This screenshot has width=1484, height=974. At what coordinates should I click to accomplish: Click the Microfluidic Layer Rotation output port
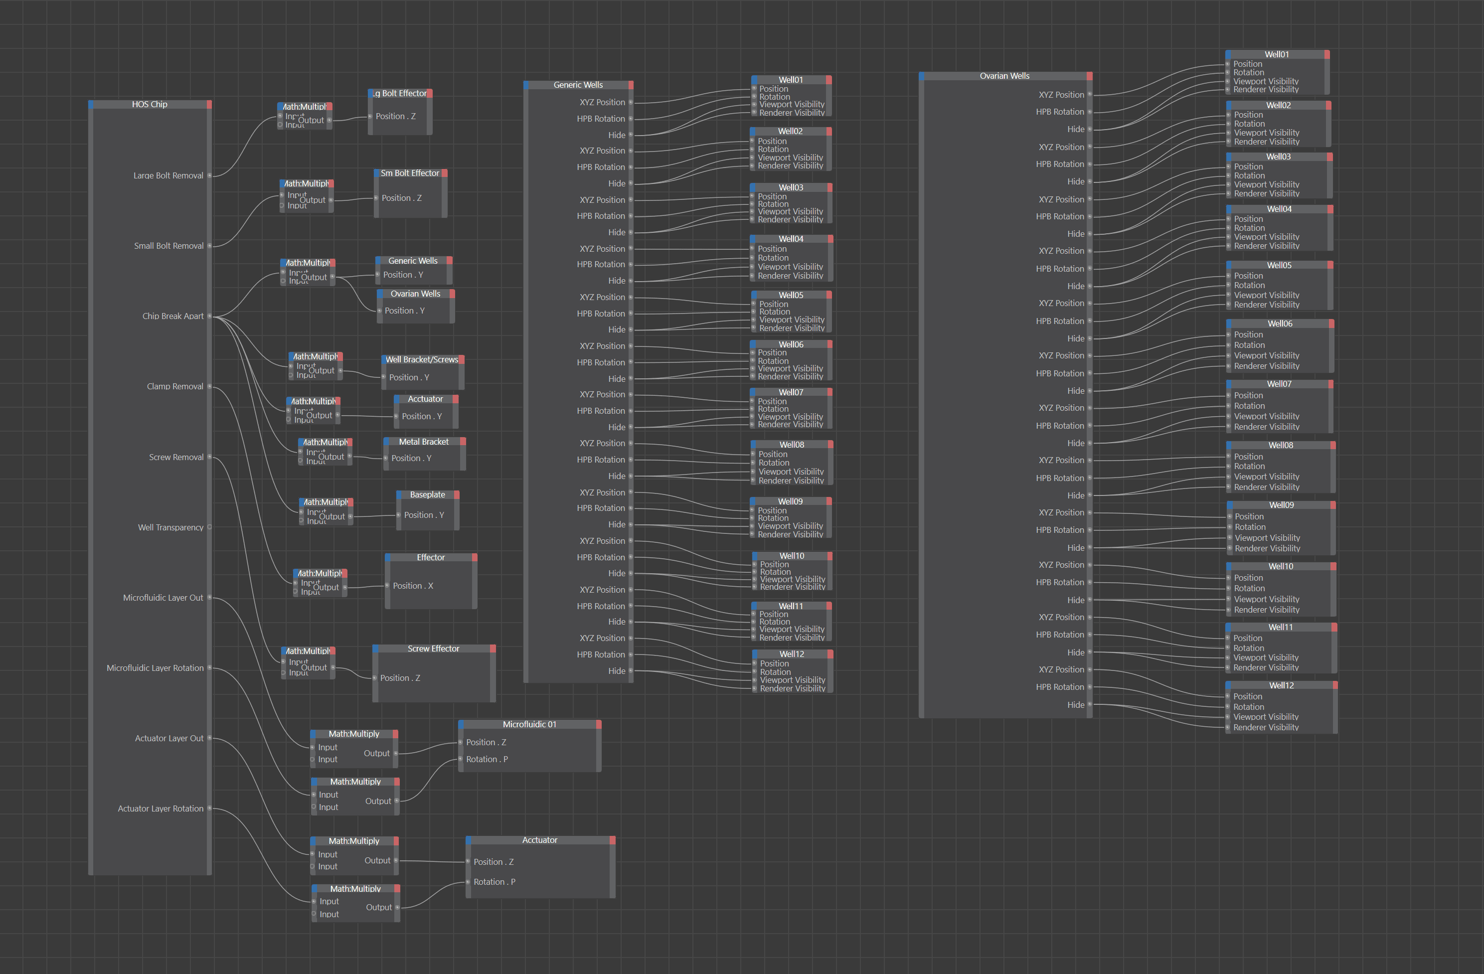(209, 668)
